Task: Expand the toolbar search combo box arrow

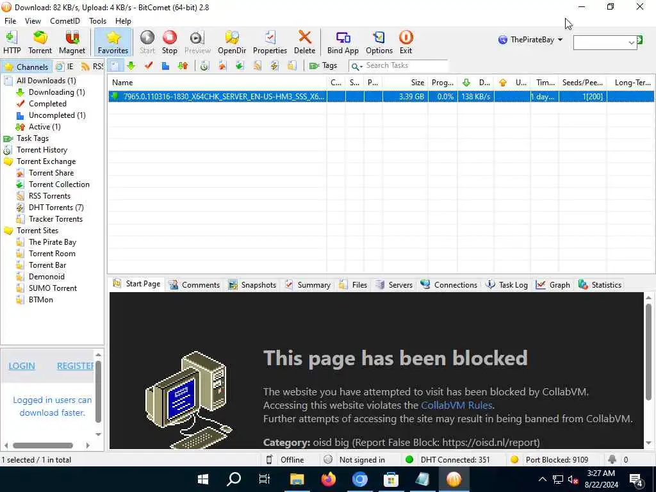Action: 631,43
